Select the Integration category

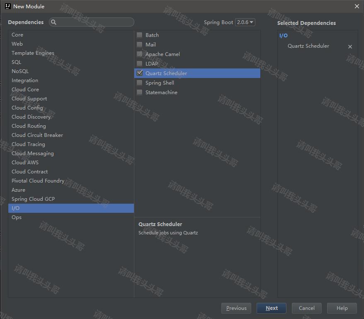(x=71, y=80)
